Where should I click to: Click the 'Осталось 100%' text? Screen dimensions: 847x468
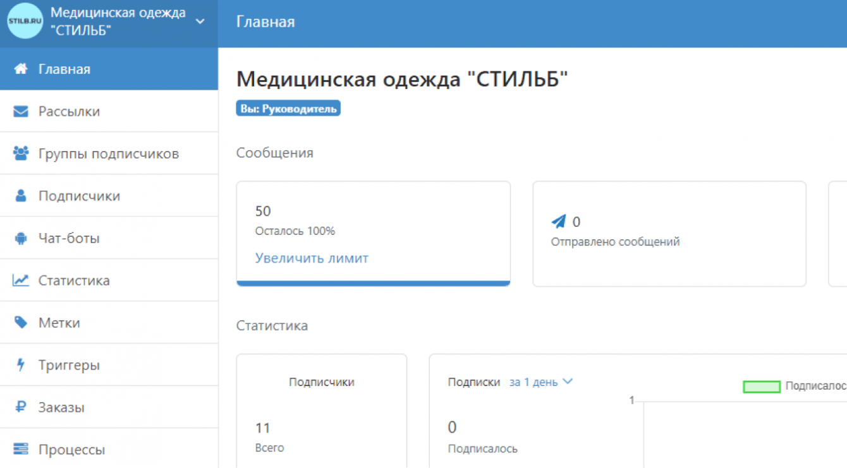click(295, 231)
